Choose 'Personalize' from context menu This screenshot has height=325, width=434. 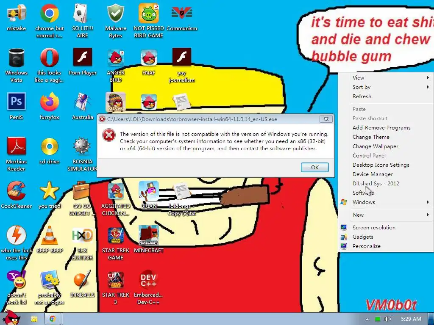click(386, 246)
